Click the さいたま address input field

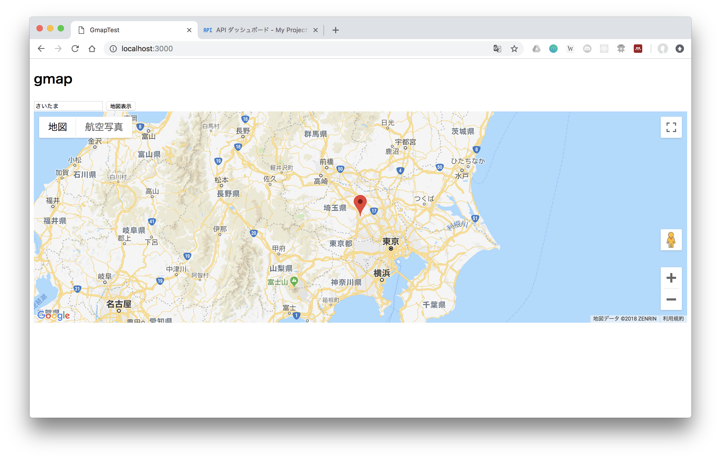coord(68,106)
